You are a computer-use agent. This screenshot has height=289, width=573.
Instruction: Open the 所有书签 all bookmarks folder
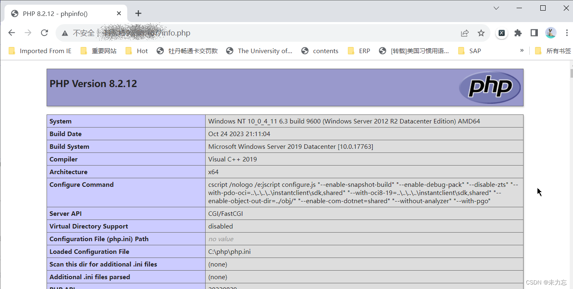click(553, 51)
